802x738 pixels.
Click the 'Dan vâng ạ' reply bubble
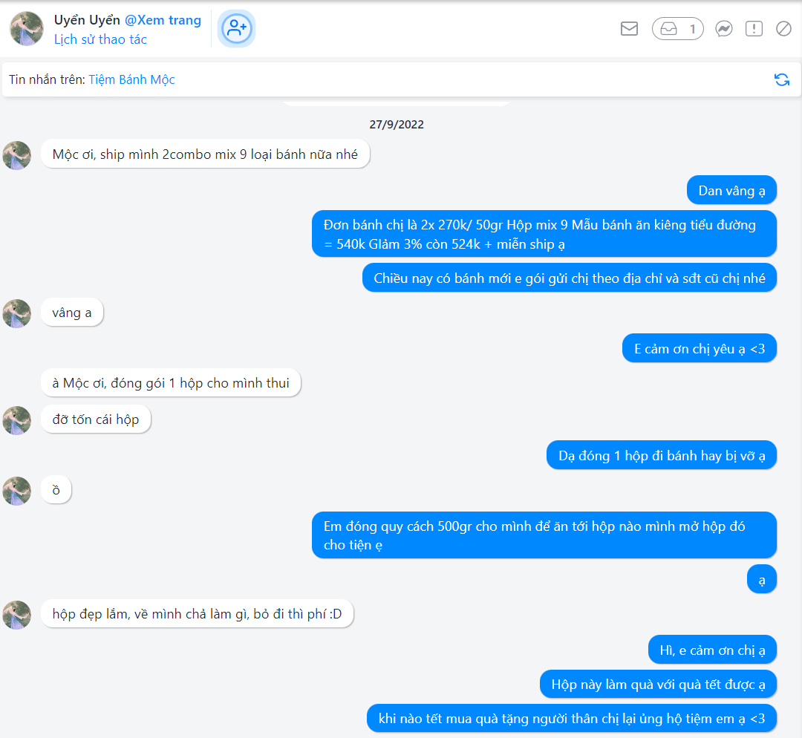pyautogui.click(x=731, y=191)
